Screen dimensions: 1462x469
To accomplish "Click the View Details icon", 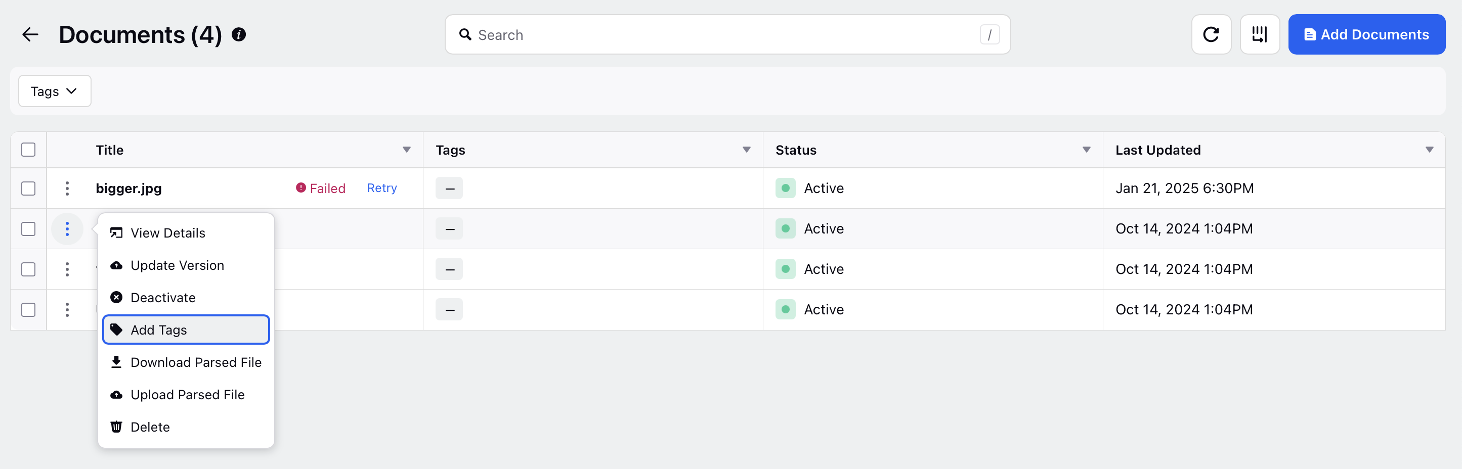I will tap(116, 232).
